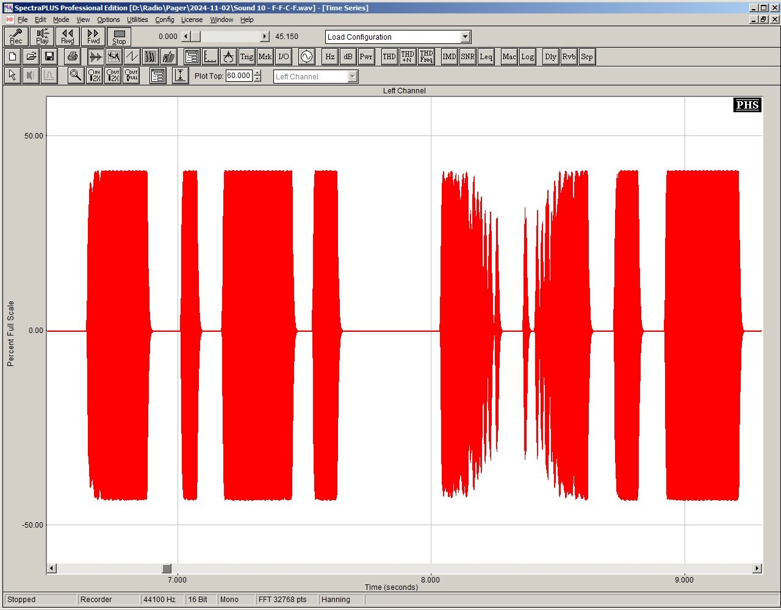The width and height of the screenshot is (781, 610).
Task: Open plot options icon beside zoom tools
Action: 158,76
